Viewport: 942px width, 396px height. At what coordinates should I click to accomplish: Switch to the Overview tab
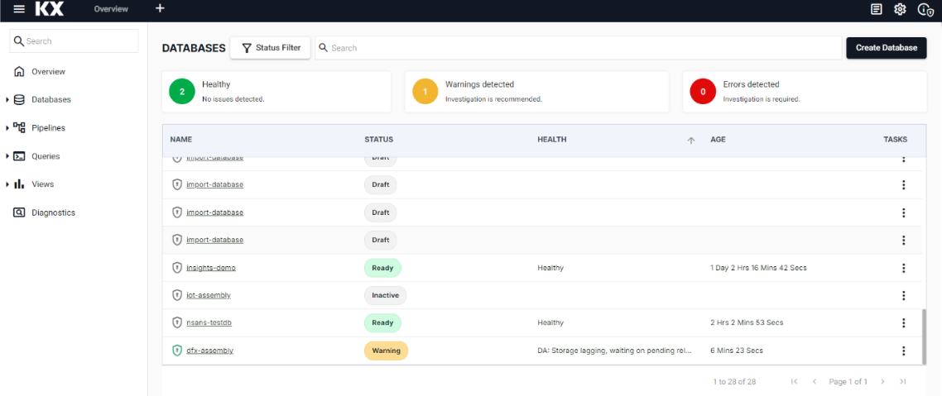pos(111,9)
